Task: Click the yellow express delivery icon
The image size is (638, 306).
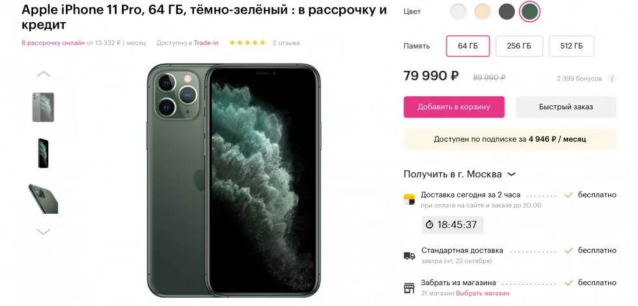Action: 409,199
